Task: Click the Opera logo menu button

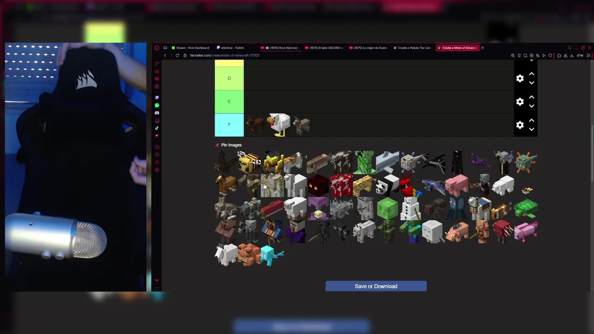Action: (x=157, y=48)
